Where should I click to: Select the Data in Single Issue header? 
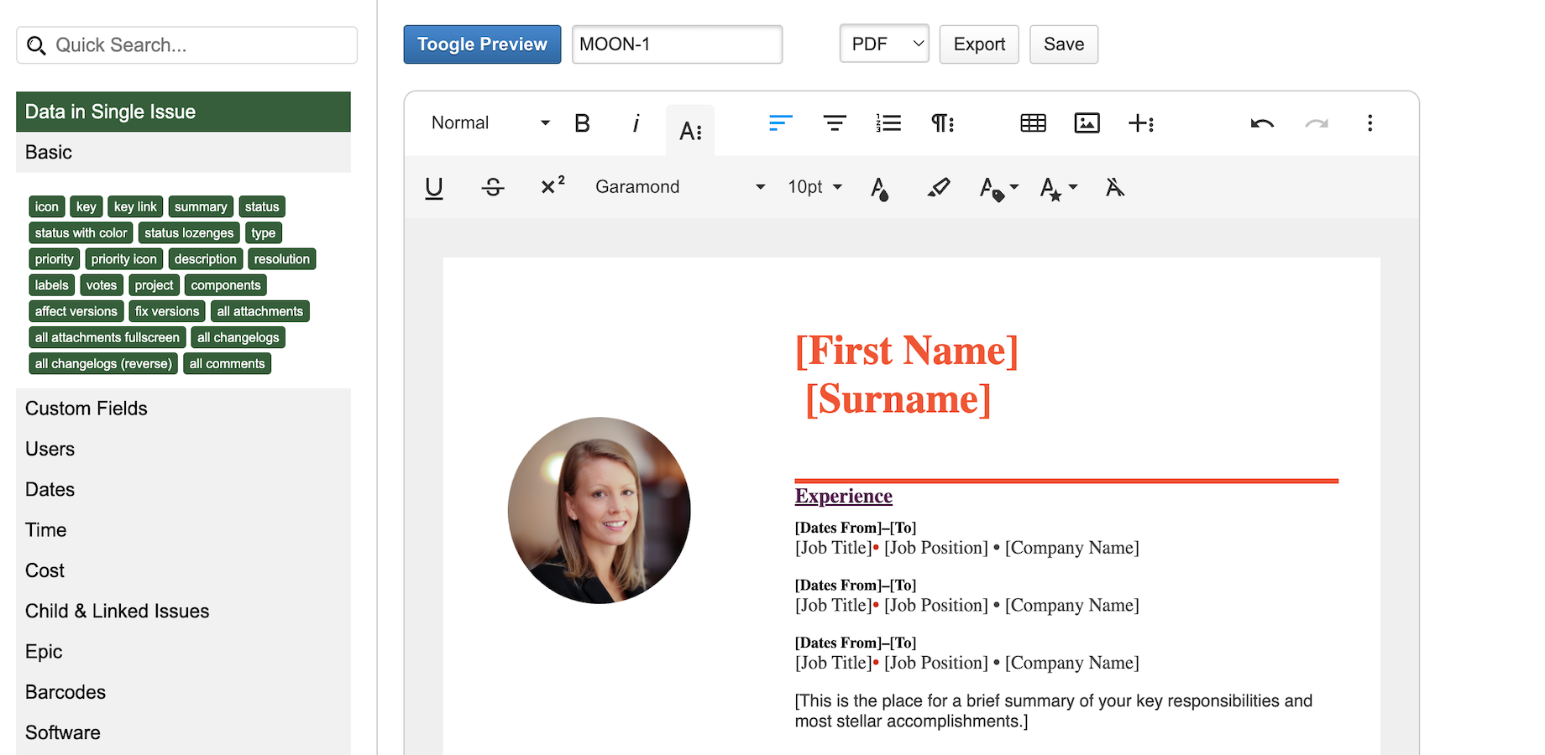[183, 112]
